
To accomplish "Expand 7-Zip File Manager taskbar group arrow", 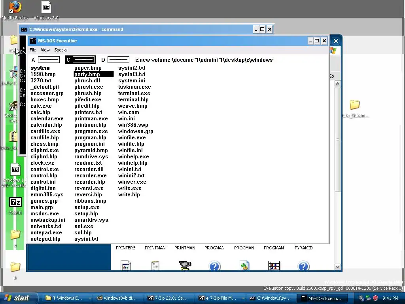I will (x=243, y=298).
